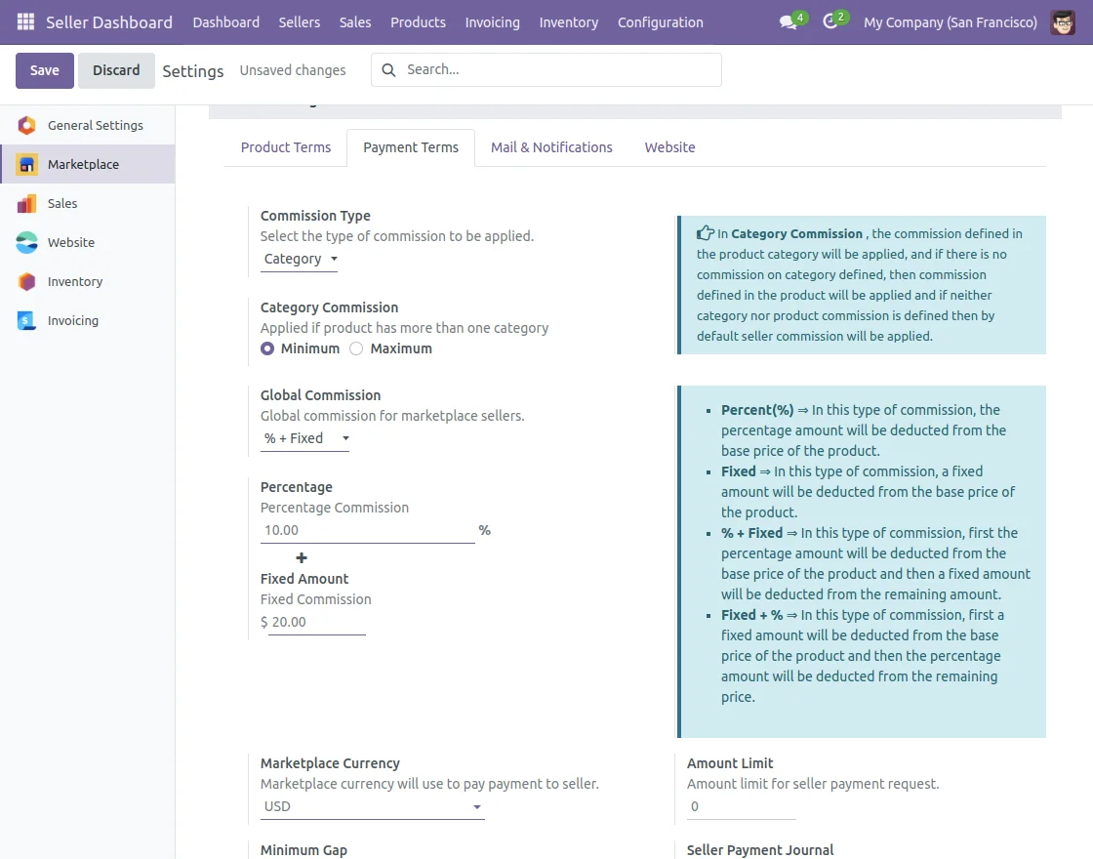Click the user avatar picture
Image resolution: width=1093 pixels, height=859 pixels.
click(1063, 21)
